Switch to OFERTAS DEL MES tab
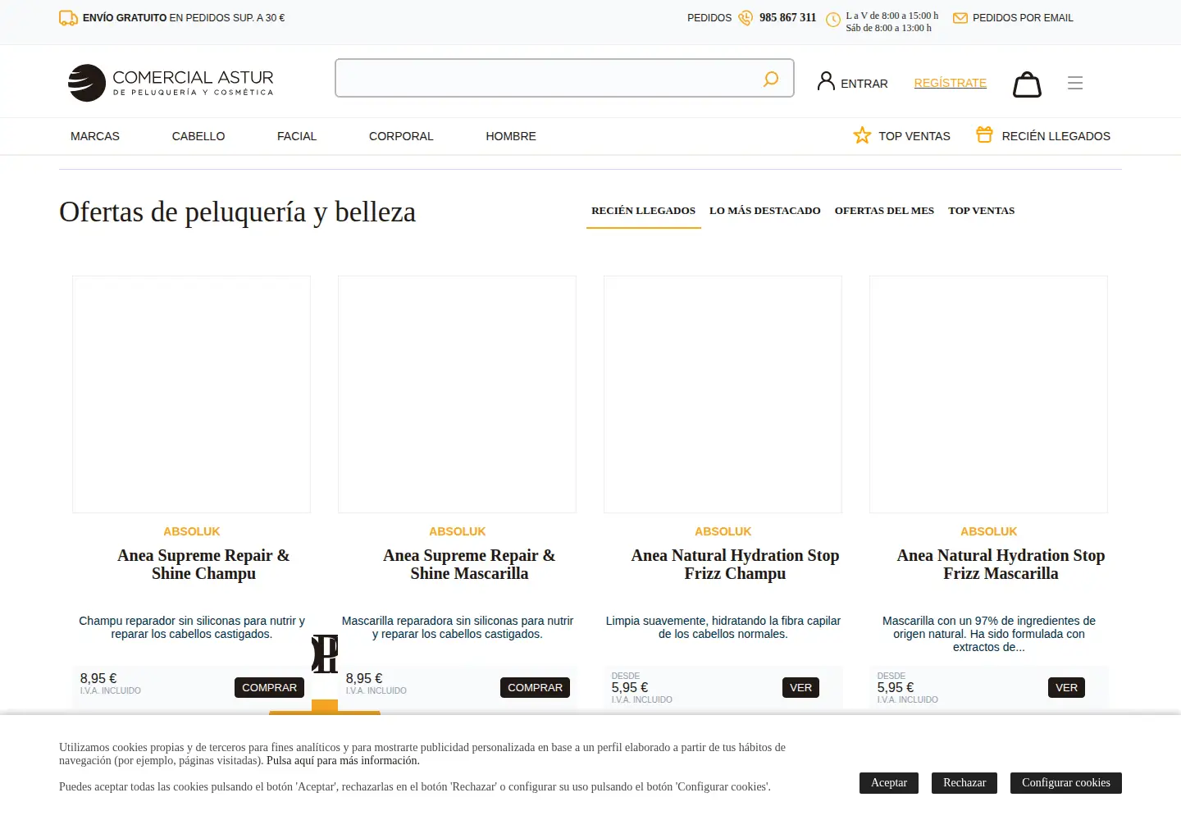 tap(884, 211)
